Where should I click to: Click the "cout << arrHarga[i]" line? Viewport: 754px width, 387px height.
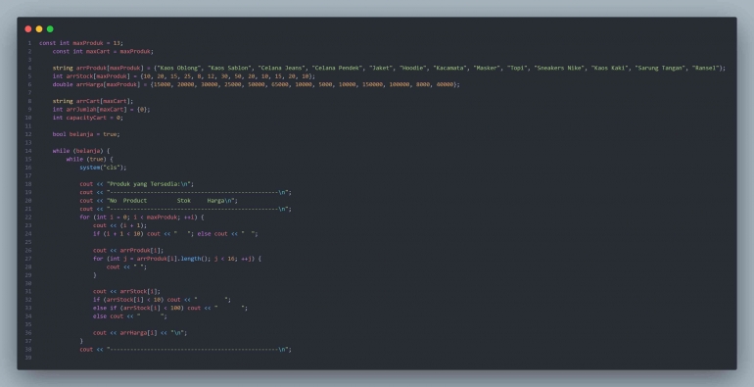point(140,332)
